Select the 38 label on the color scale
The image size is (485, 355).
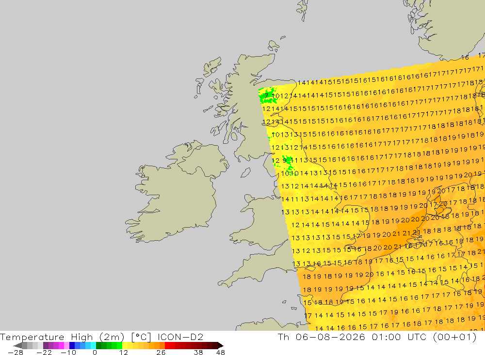[198, 353]
